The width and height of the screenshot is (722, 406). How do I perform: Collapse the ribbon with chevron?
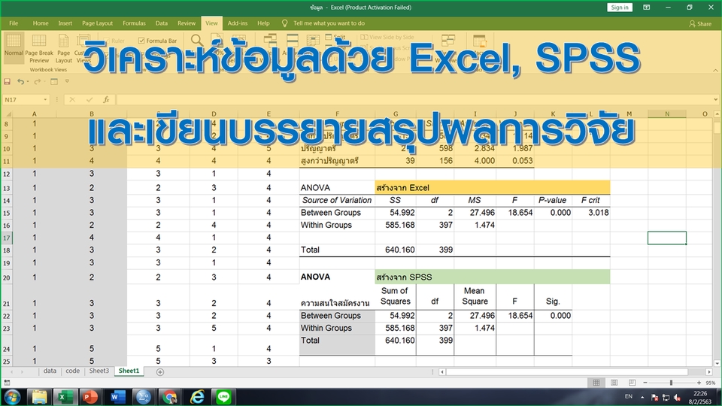click(715, 70)
